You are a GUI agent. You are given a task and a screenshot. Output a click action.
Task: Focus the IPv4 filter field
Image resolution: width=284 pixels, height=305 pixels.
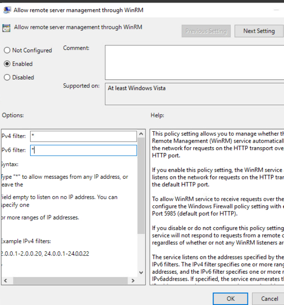83,136
